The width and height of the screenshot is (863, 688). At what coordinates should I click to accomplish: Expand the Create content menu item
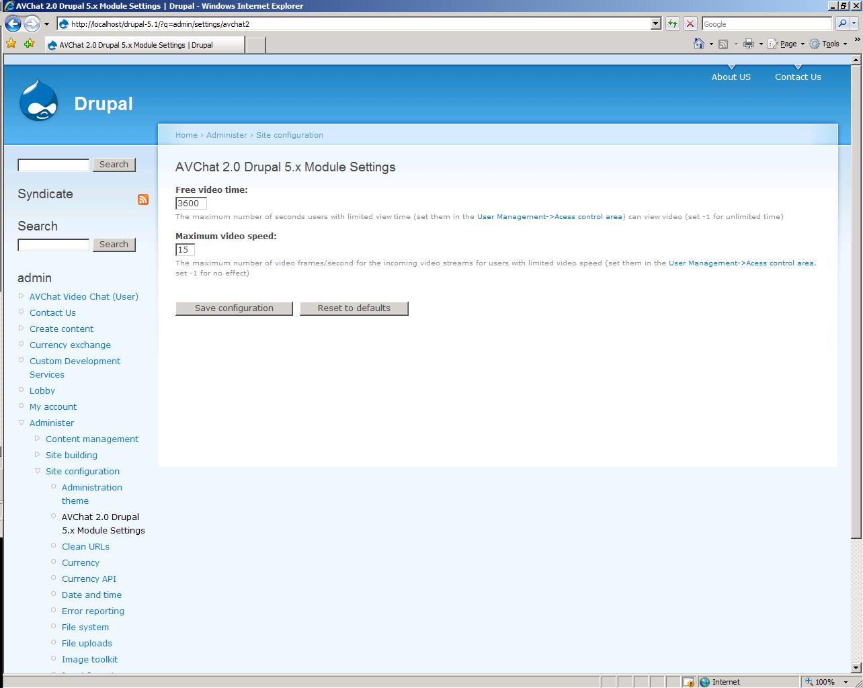[x=22, y=328]
